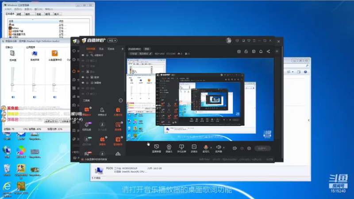
Task: Open Users tab in Task Manager
Action: click(57, 14)
